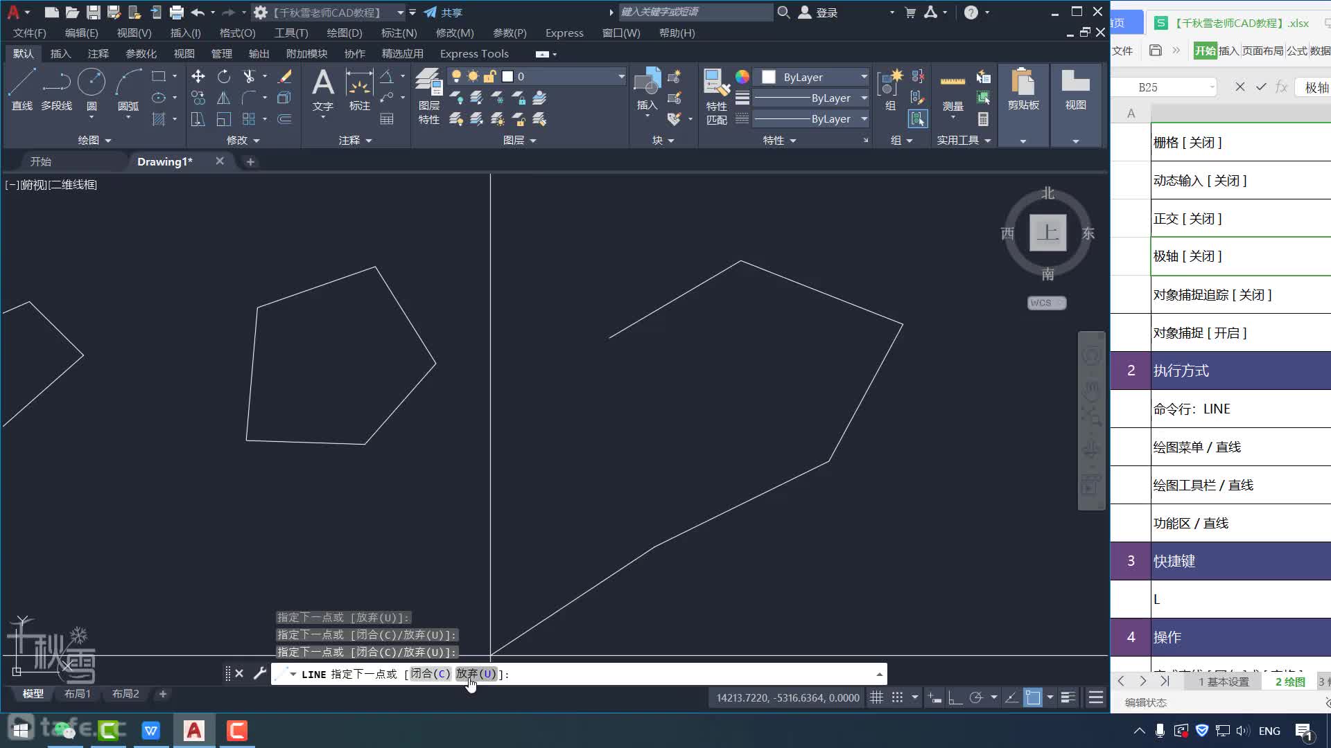Click the keyword search input field

695,12
